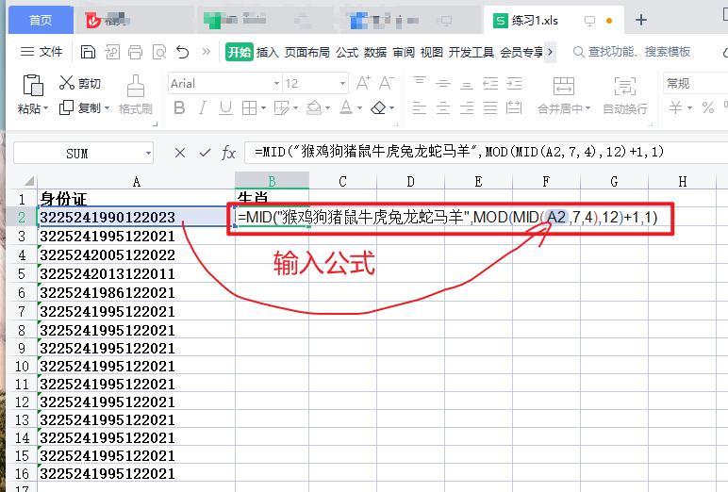Activate the 格式刷 format painter

135,94
